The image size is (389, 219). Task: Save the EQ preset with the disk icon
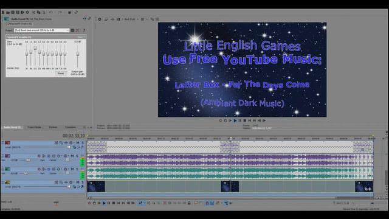point(72,30)
